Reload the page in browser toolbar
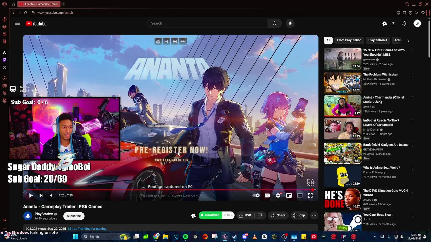The height and width of the screenshot is (242, 431). (26, 13)
